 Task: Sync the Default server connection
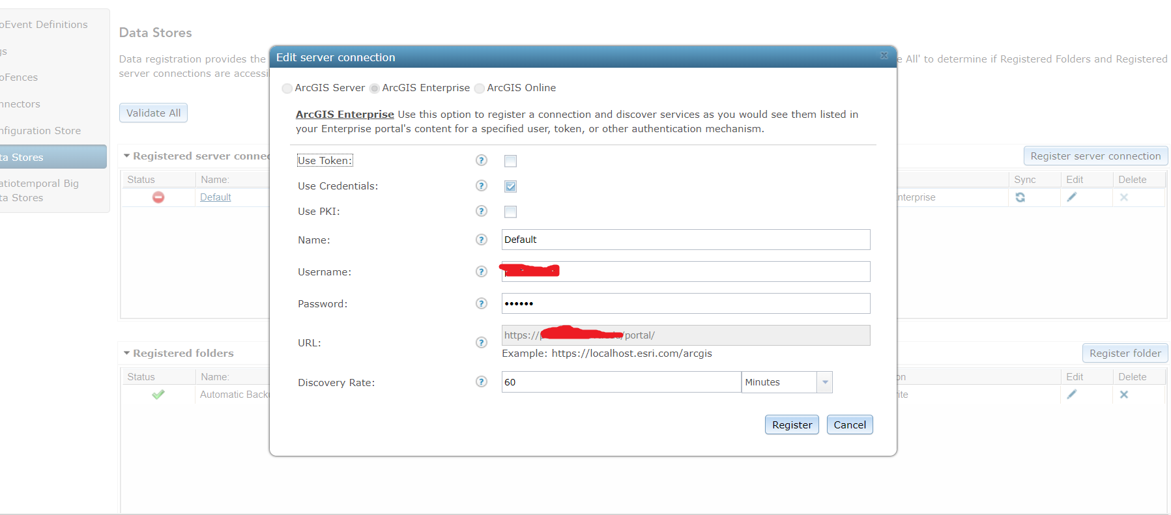pos(1020,197)
